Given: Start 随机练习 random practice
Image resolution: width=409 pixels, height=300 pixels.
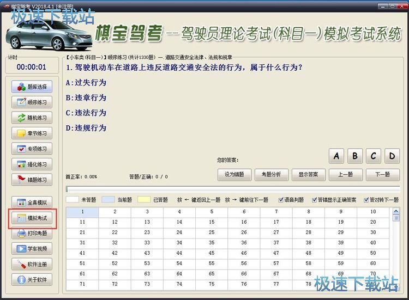Looking at the screenshot, I should [32, 118].
